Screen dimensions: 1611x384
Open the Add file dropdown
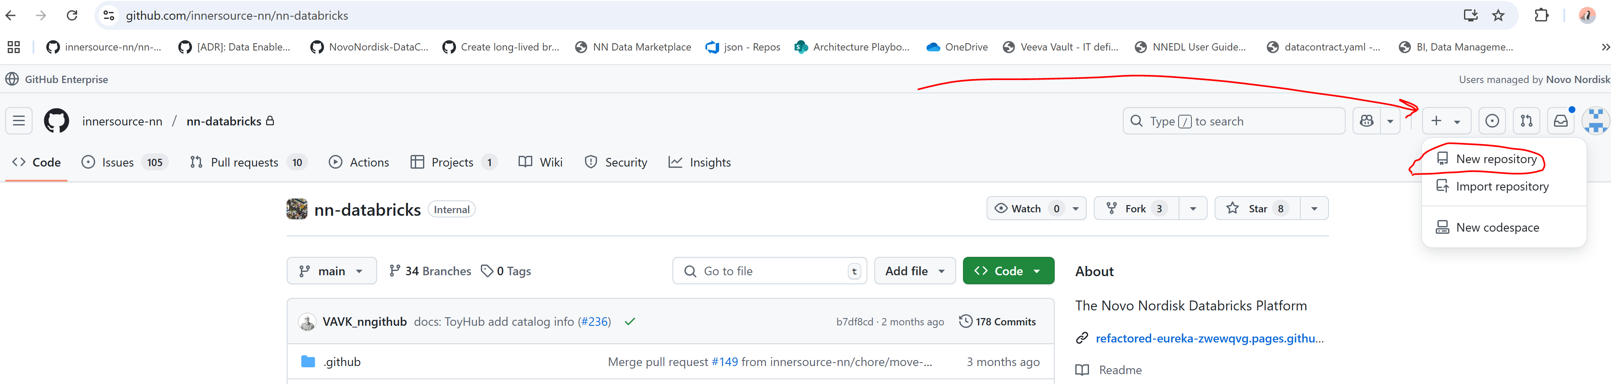[914, 271]
